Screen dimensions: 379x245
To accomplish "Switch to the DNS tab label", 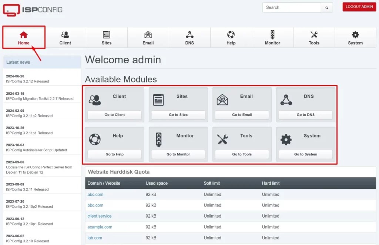I will point(189,43).
